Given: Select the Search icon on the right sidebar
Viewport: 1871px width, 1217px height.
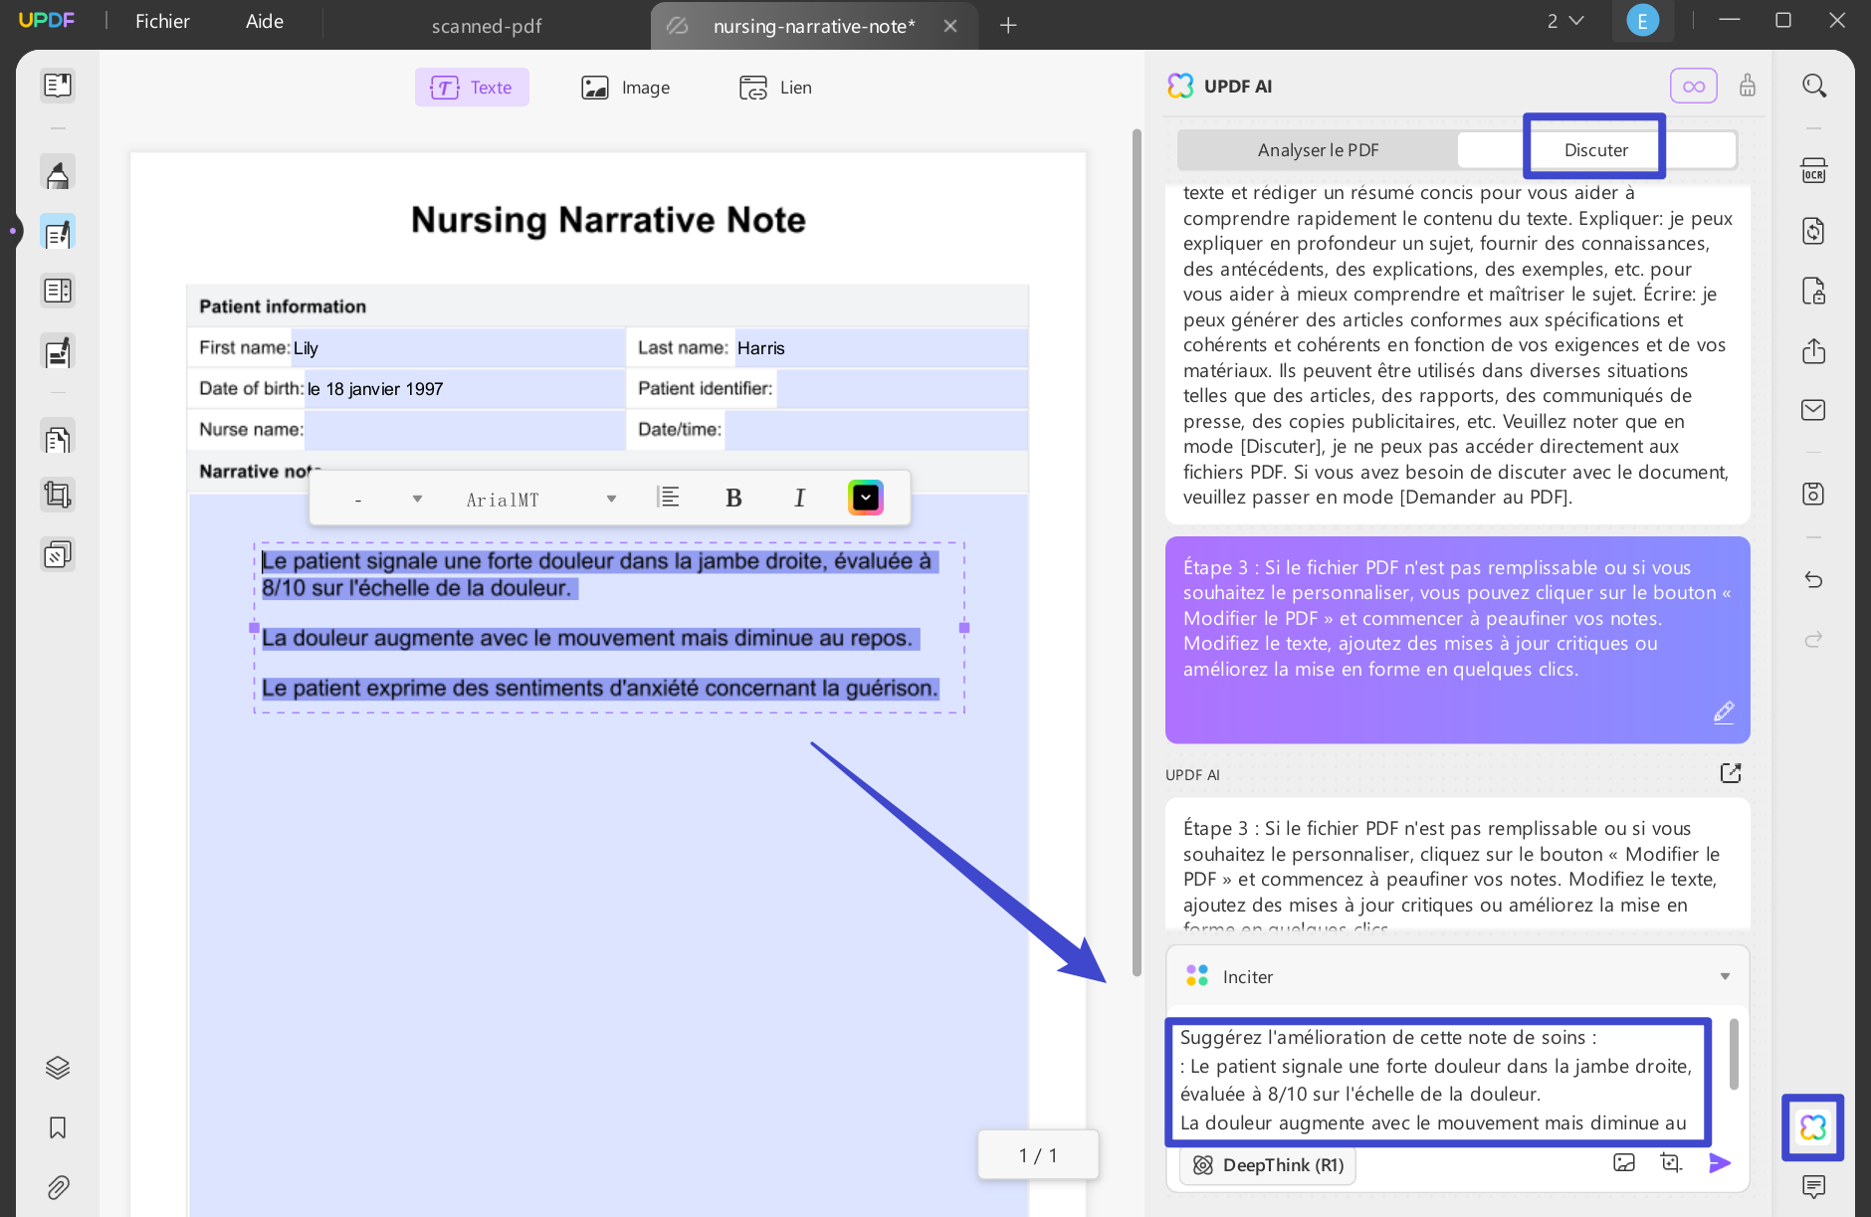Looking at the screenshot, I should click(x=1813, y=86).
